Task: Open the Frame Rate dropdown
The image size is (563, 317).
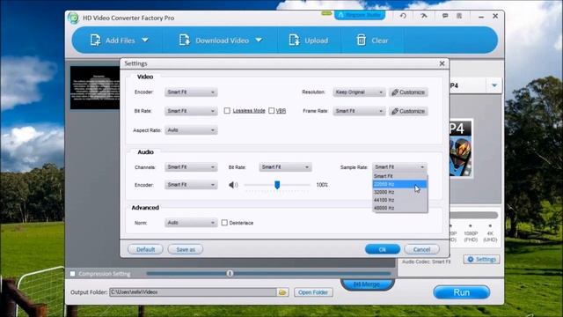Action: [359, 111]
